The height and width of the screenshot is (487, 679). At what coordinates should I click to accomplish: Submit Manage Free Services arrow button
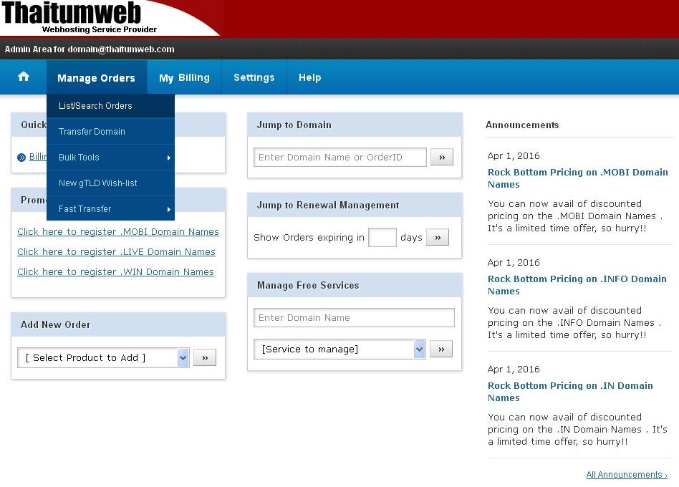point(440,349)
